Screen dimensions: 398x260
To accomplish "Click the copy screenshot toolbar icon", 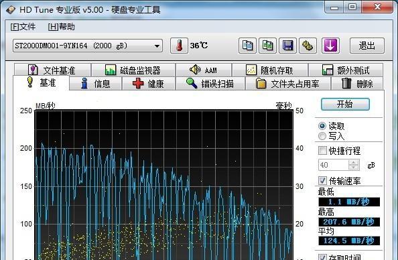I will tap(267, 46).
